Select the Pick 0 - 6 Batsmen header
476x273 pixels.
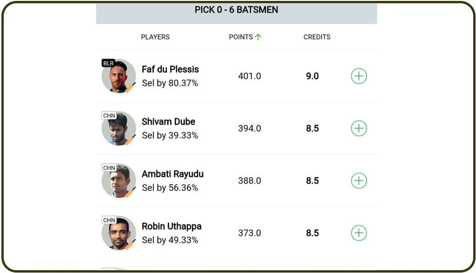tap(236, 10)
